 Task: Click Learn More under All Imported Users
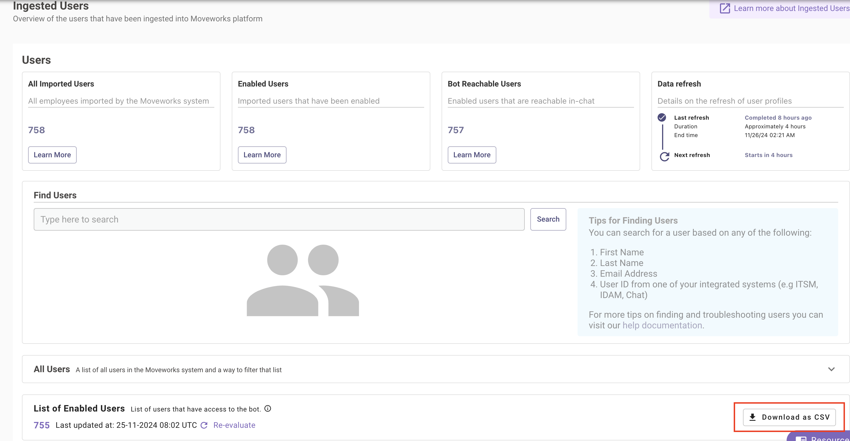[52, 155]
